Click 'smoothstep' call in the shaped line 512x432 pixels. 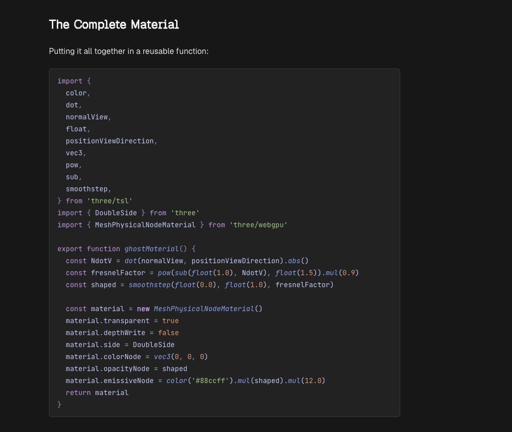coord(150,285)
